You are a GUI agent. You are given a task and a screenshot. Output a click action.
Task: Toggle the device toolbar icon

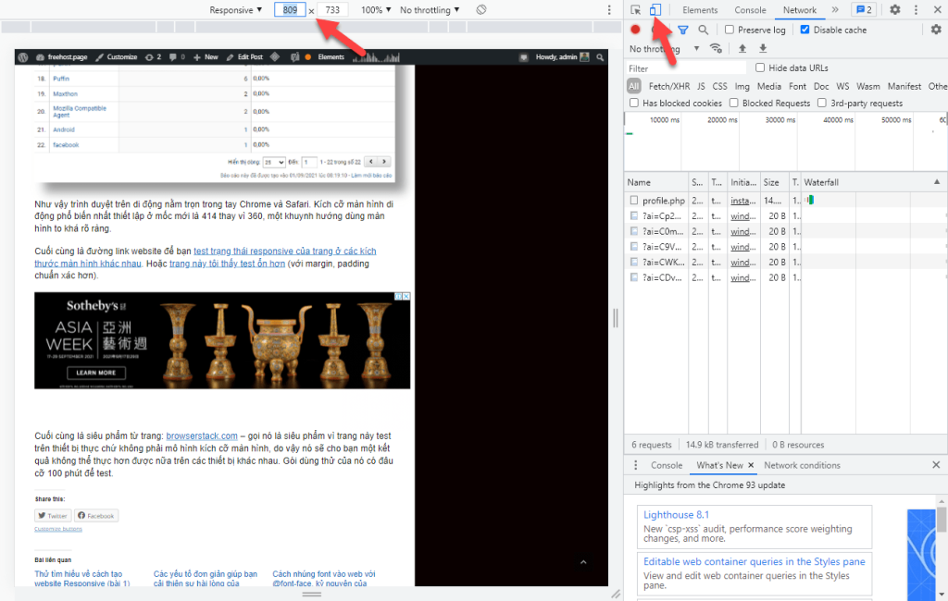point(657,10)
